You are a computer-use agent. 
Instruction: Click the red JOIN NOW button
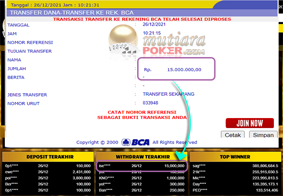(x=249, y=123)
